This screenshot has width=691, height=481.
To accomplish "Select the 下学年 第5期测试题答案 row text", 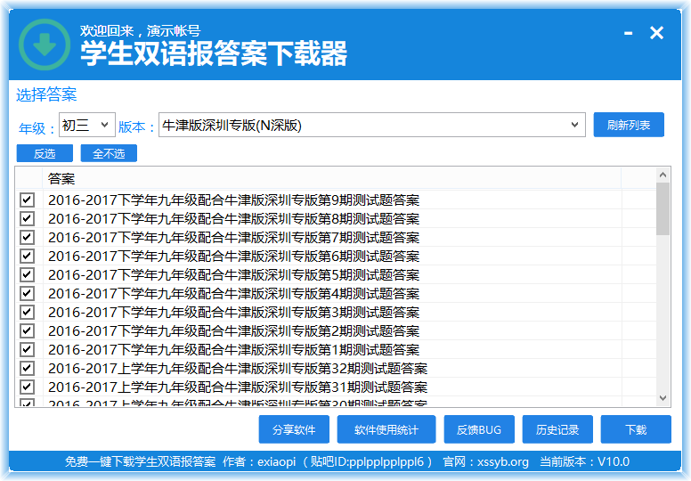I will 233,275.
